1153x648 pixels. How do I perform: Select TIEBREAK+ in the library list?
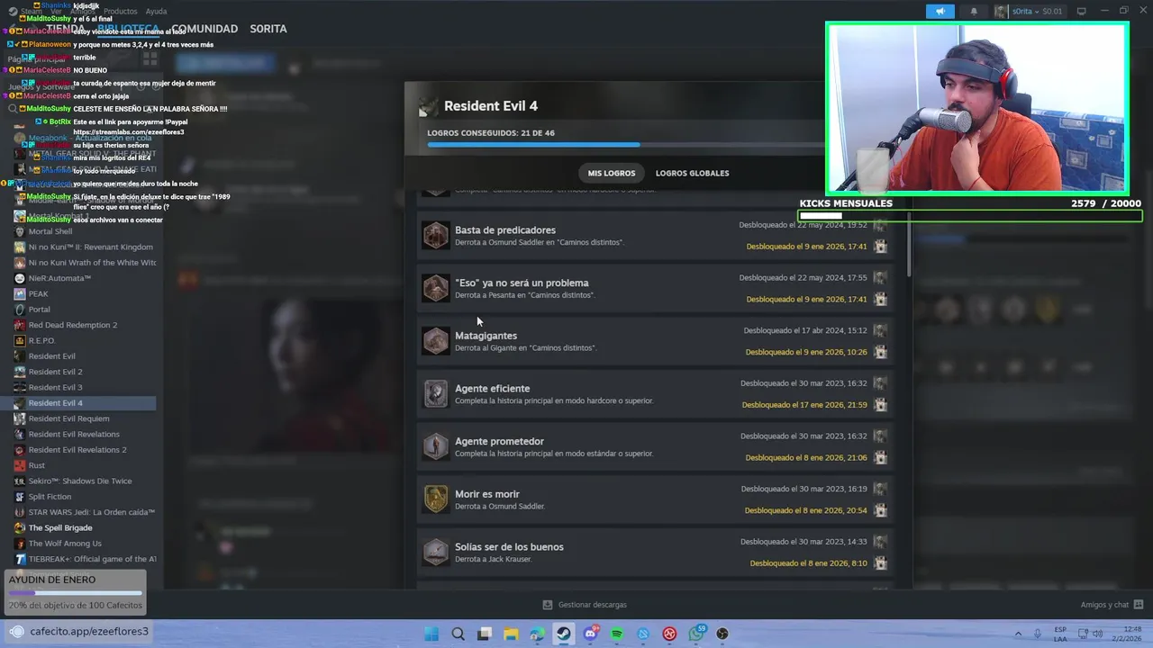coord(92,559)
